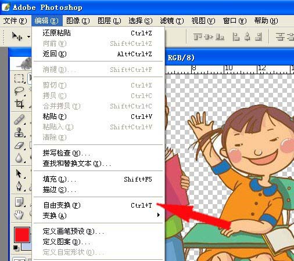Open the 图层(L) menu
Viewport: 294px width, 261px height.
[x=109, y=21]
